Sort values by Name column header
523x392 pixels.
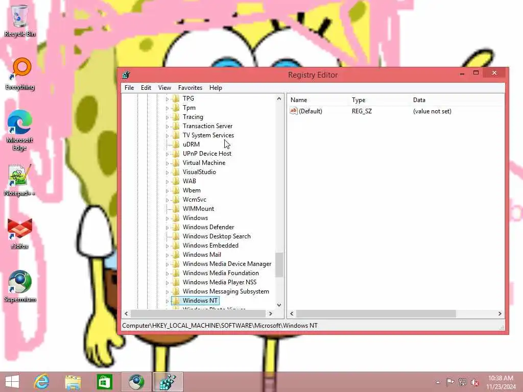point(319,100)
